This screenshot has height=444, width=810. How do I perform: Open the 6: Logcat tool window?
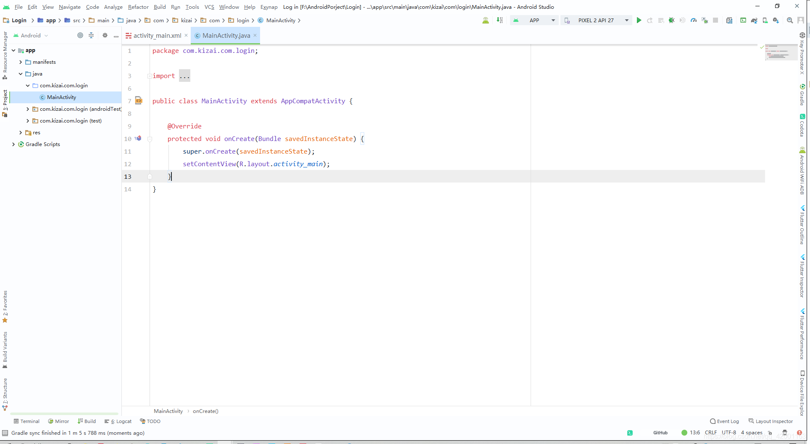click(x=118, y=421)
